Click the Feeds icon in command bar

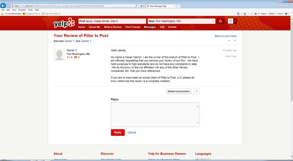[x=245, y=14]
